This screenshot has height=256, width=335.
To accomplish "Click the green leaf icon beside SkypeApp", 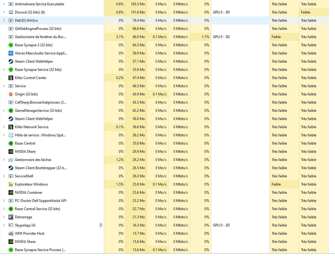I will [101, 225].
